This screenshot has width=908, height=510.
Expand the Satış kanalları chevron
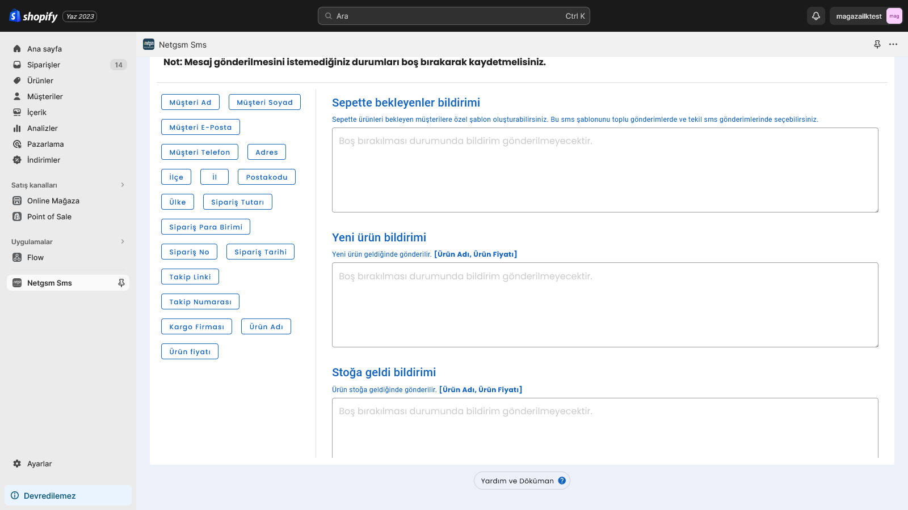[x=123, y=185]
